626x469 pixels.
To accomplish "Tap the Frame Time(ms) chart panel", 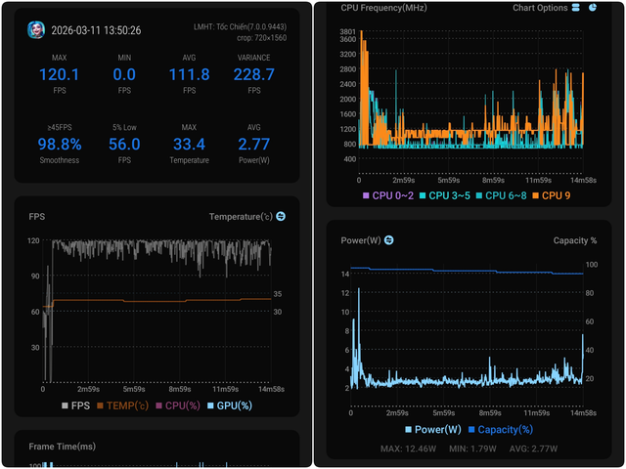I will point(156,449).
